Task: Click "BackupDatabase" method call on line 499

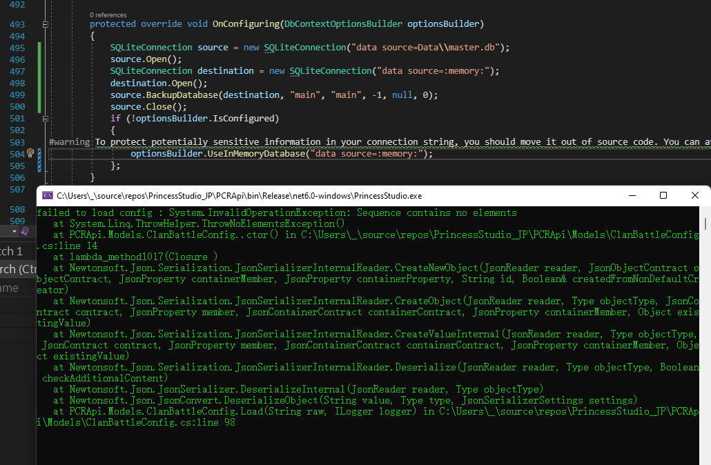Action: click(x=182, y=95)
